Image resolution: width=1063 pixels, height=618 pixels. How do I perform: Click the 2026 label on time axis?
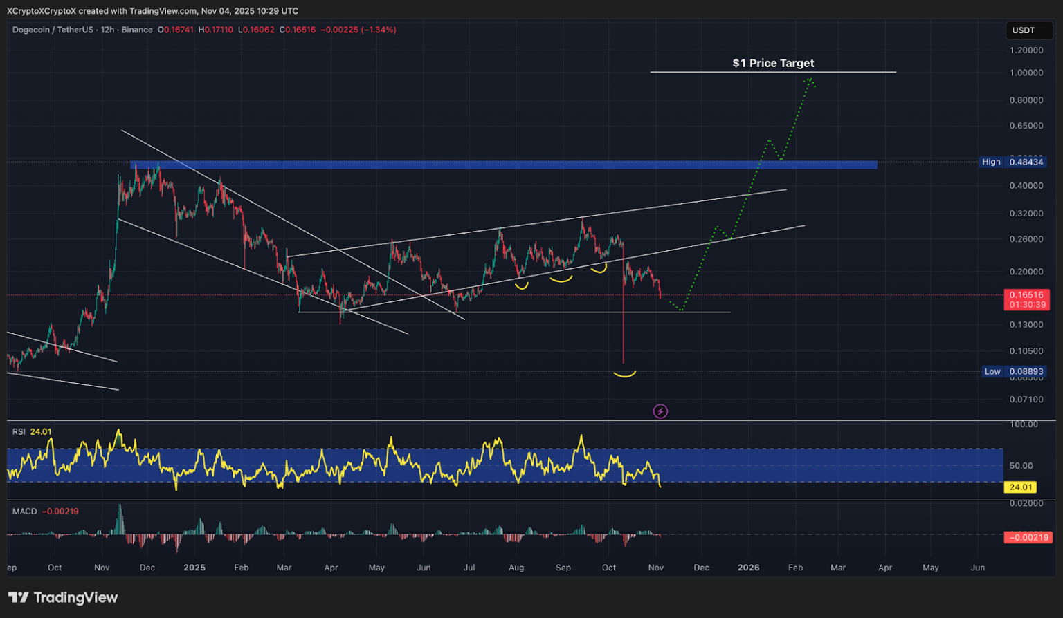click(x=748, y=568)
